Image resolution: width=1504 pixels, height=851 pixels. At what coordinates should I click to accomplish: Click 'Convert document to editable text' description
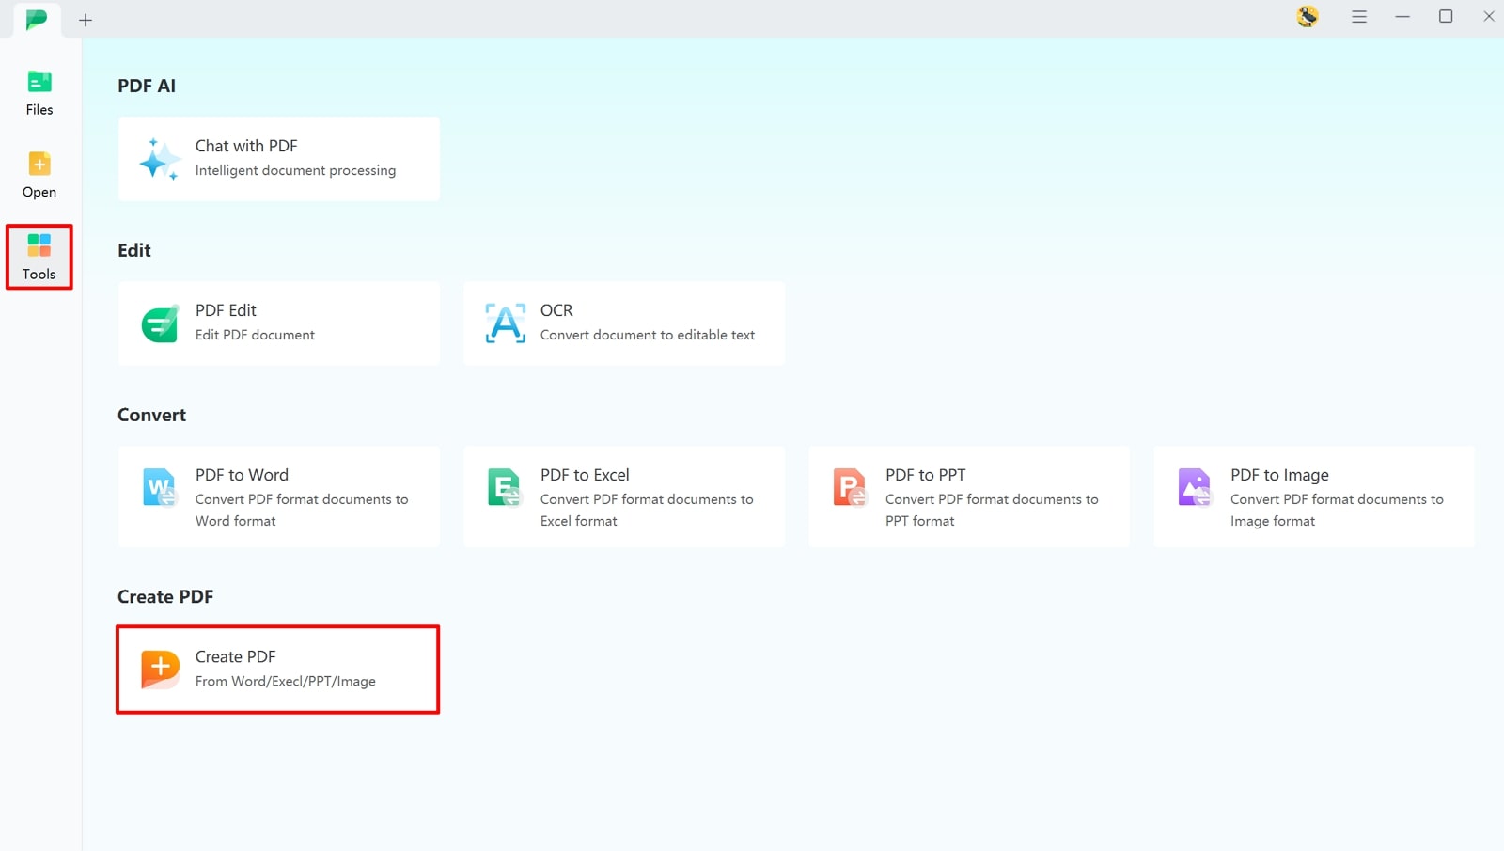tap(648, 335)
